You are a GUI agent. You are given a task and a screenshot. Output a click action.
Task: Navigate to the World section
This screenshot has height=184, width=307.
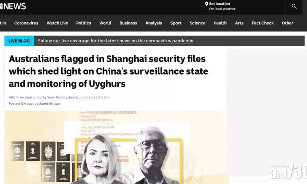click(x=105, y=23)
